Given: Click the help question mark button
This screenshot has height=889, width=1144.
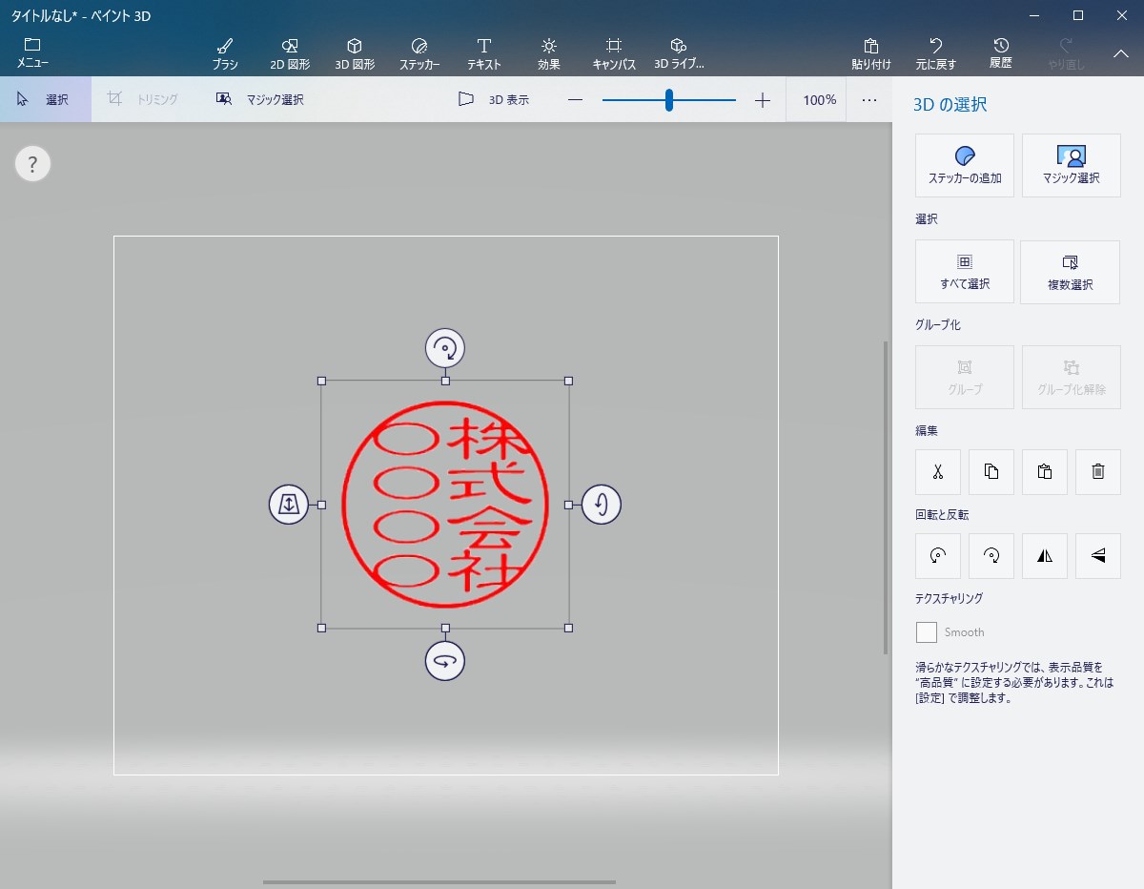Looking at the screenshot, I should coord(32,164).
